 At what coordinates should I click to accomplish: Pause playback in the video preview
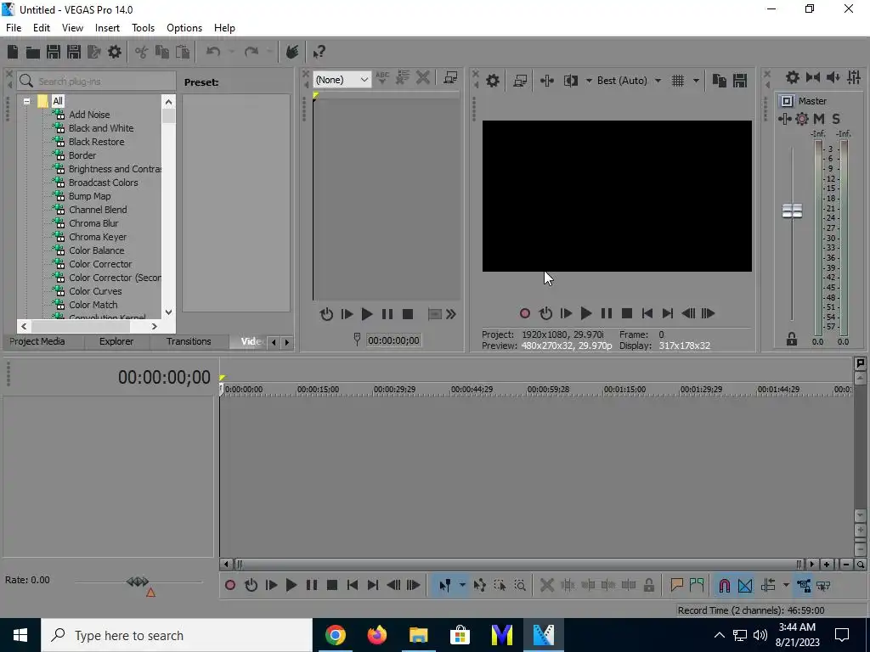click(x=607, y=314)
